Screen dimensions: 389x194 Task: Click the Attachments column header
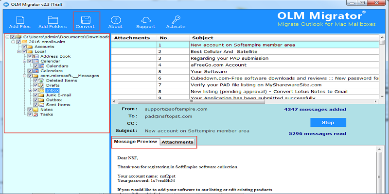[x=134, y=38]
